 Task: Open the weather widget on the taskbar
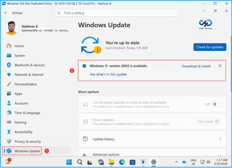pos(8,161)
